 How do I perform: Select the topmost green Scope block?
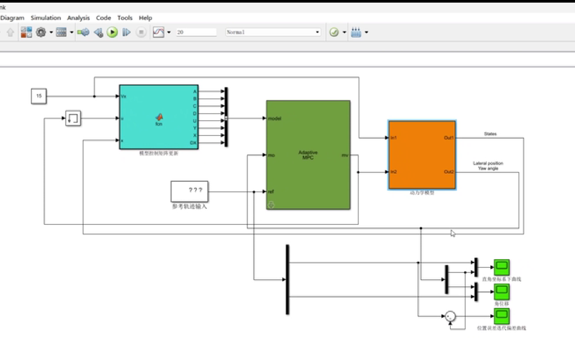502,267
